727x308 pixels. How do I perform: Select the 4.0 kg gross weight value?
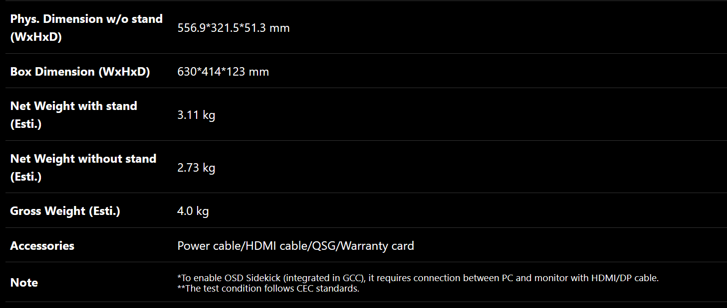193,211
